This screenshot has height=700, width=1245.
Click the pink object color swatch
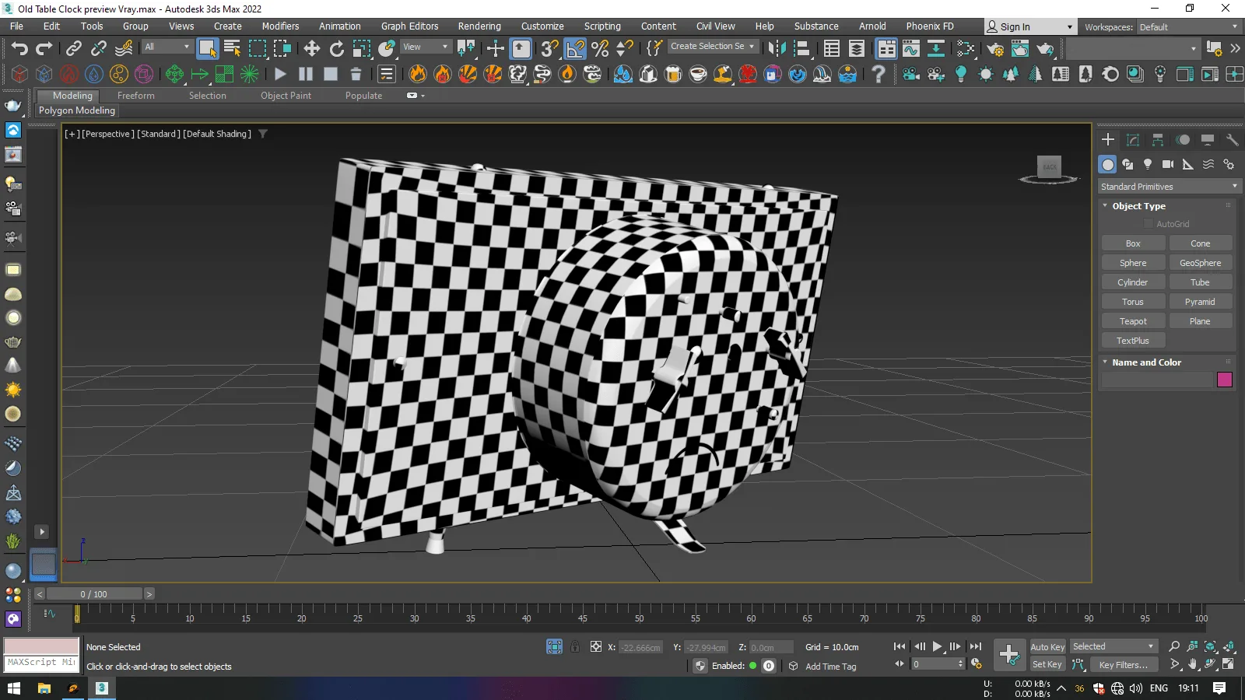(1224, 380)
